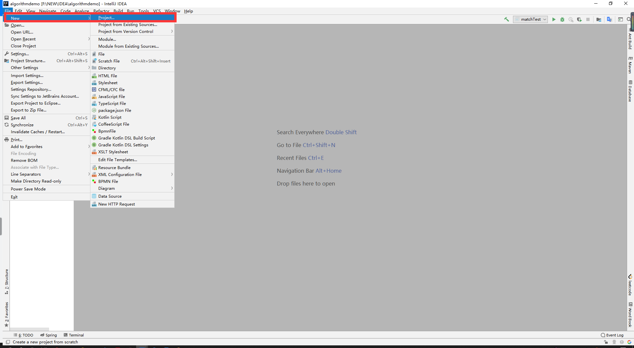
Task: Start debugging using the bug icon
Action: [x=562, y=19]
